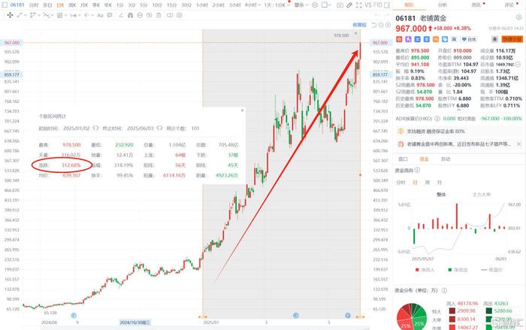
Task: Toggle the 前复权 price adjustment option
Action: [x=360, y=25]
